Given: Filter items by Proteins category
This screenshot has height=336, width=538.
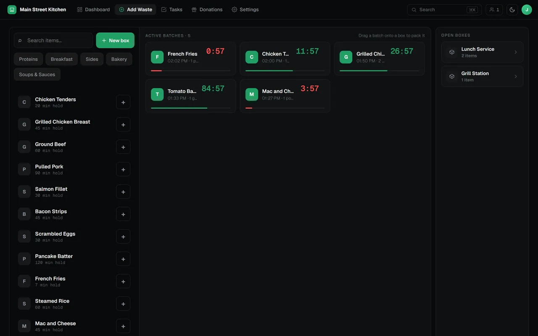Looking at the screenshot, I should (28, 59).
